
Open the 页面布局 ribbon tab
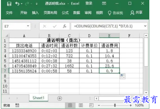pos(50,13)
